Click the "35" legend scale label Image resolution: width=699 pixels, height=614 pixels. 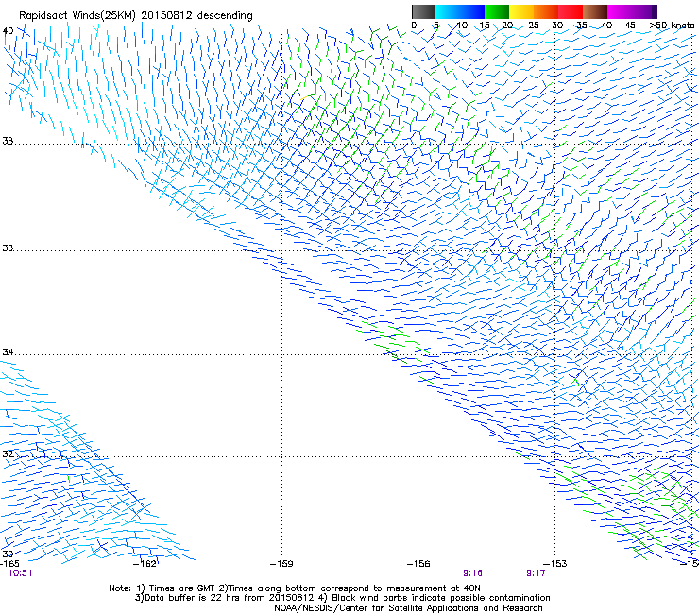point(582,26)
